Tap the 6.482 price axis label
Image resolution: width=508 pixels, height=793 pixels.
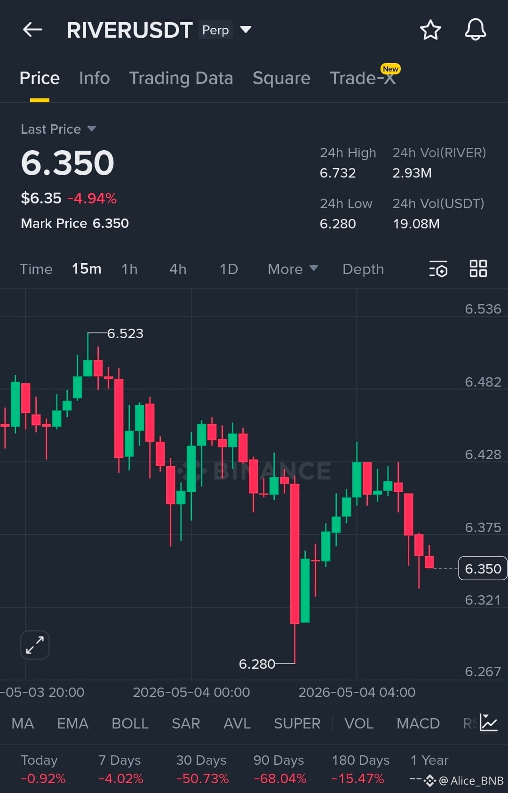483,382
